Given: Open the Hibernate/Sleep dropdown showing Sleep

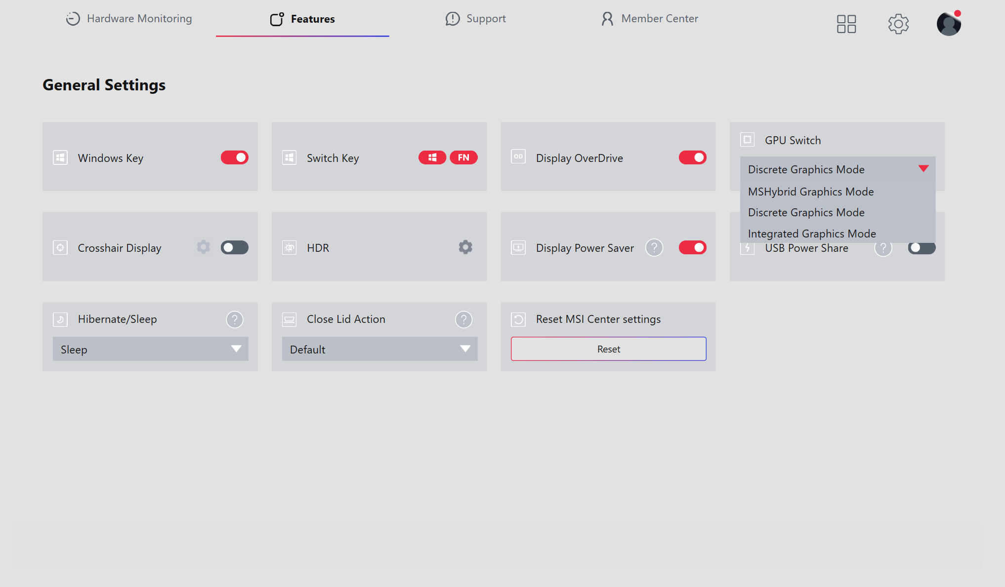Looking at the screenshot, I should (151, 349).
